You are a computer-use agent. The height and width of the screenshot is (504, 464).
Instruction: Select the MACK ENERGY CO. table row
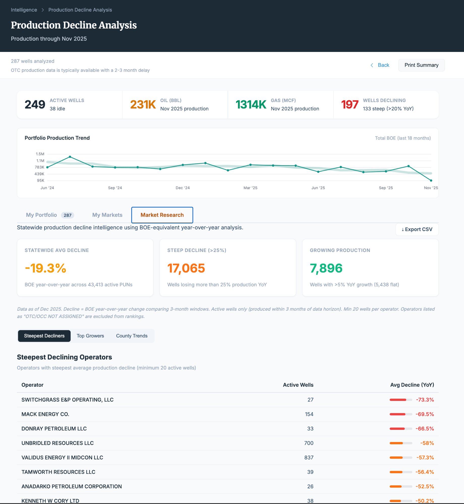tap(177, 414)
